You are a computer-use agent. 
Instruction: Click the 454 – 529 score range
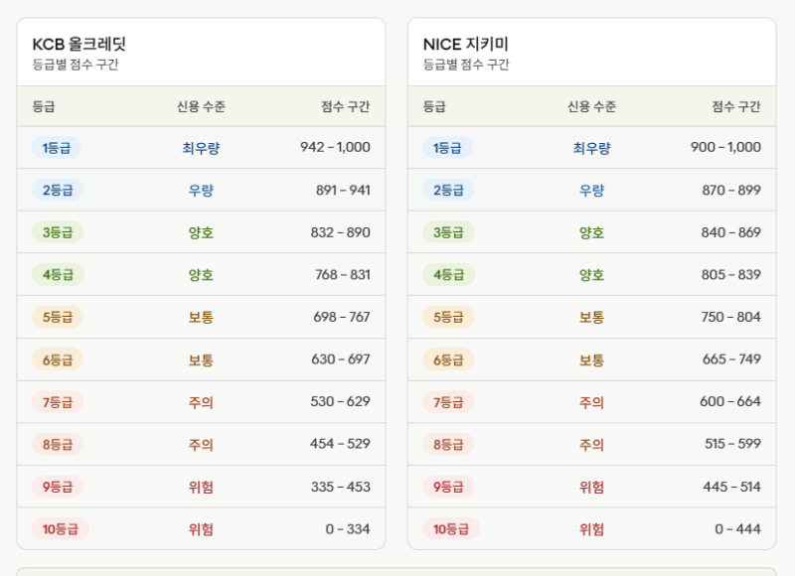coord(340,444)
